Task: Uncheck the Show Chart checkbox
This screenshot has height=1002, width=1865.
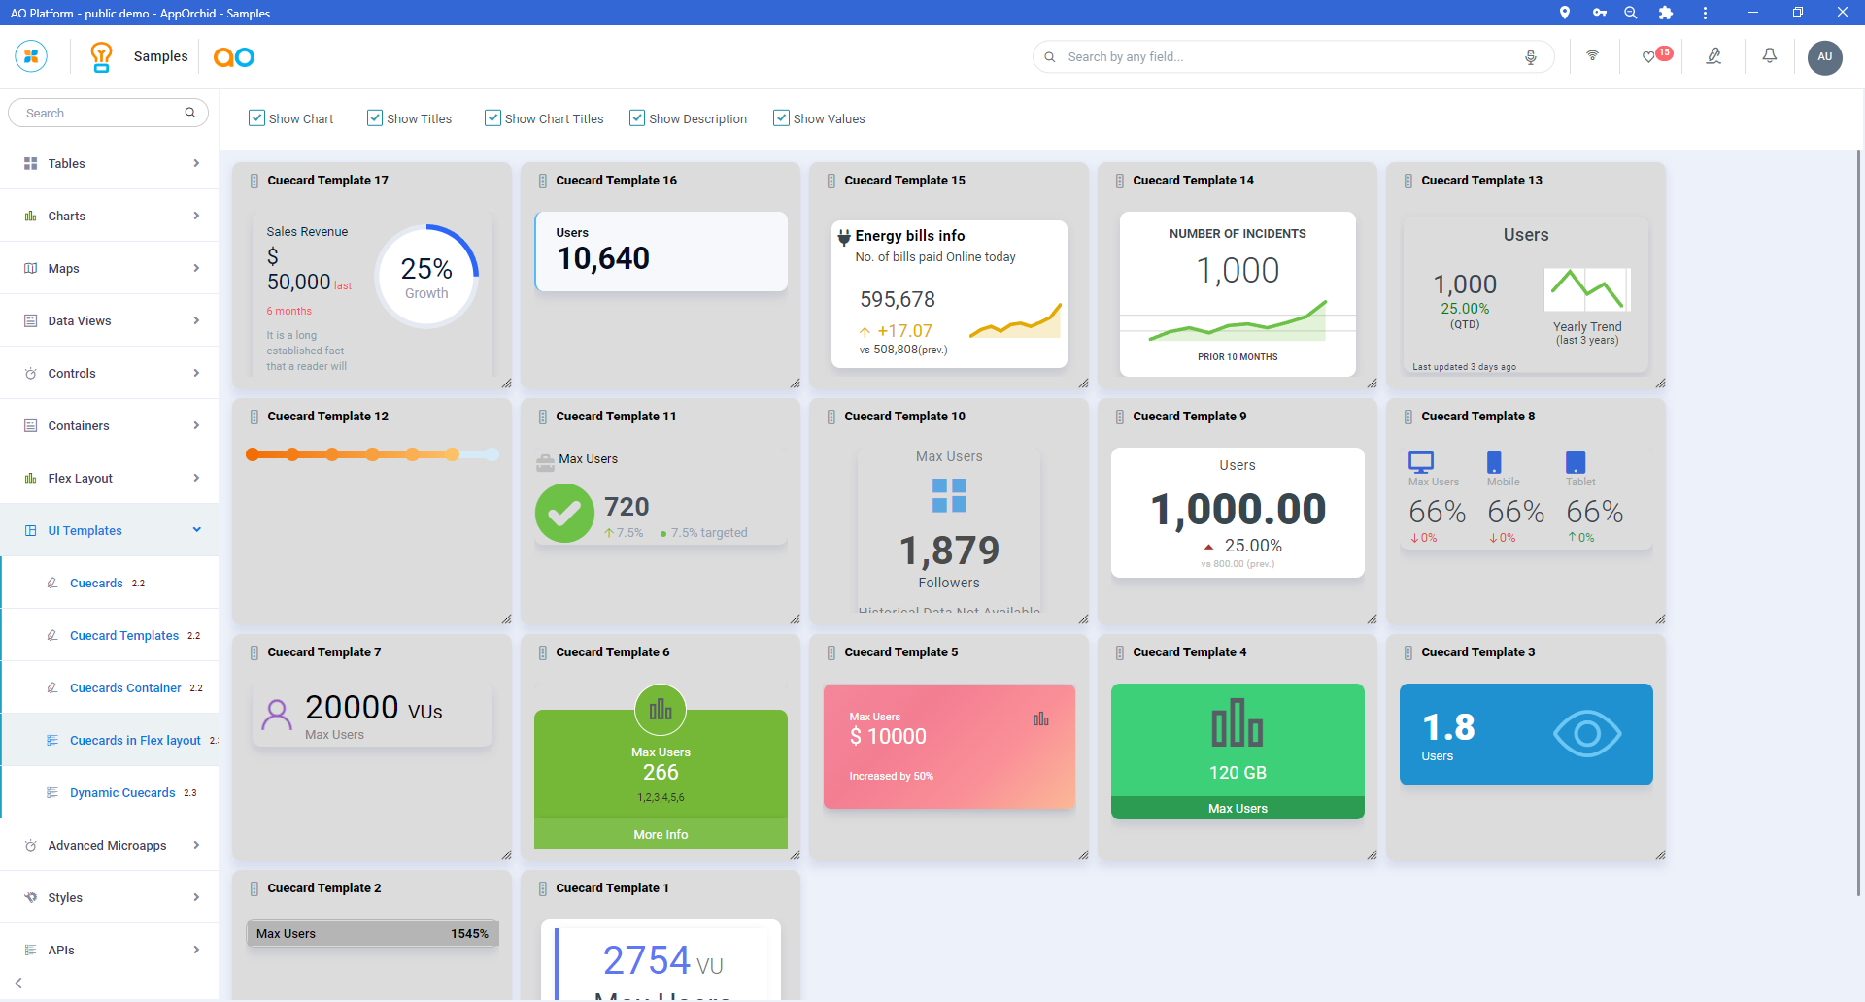Action: [x=256, y=118]
